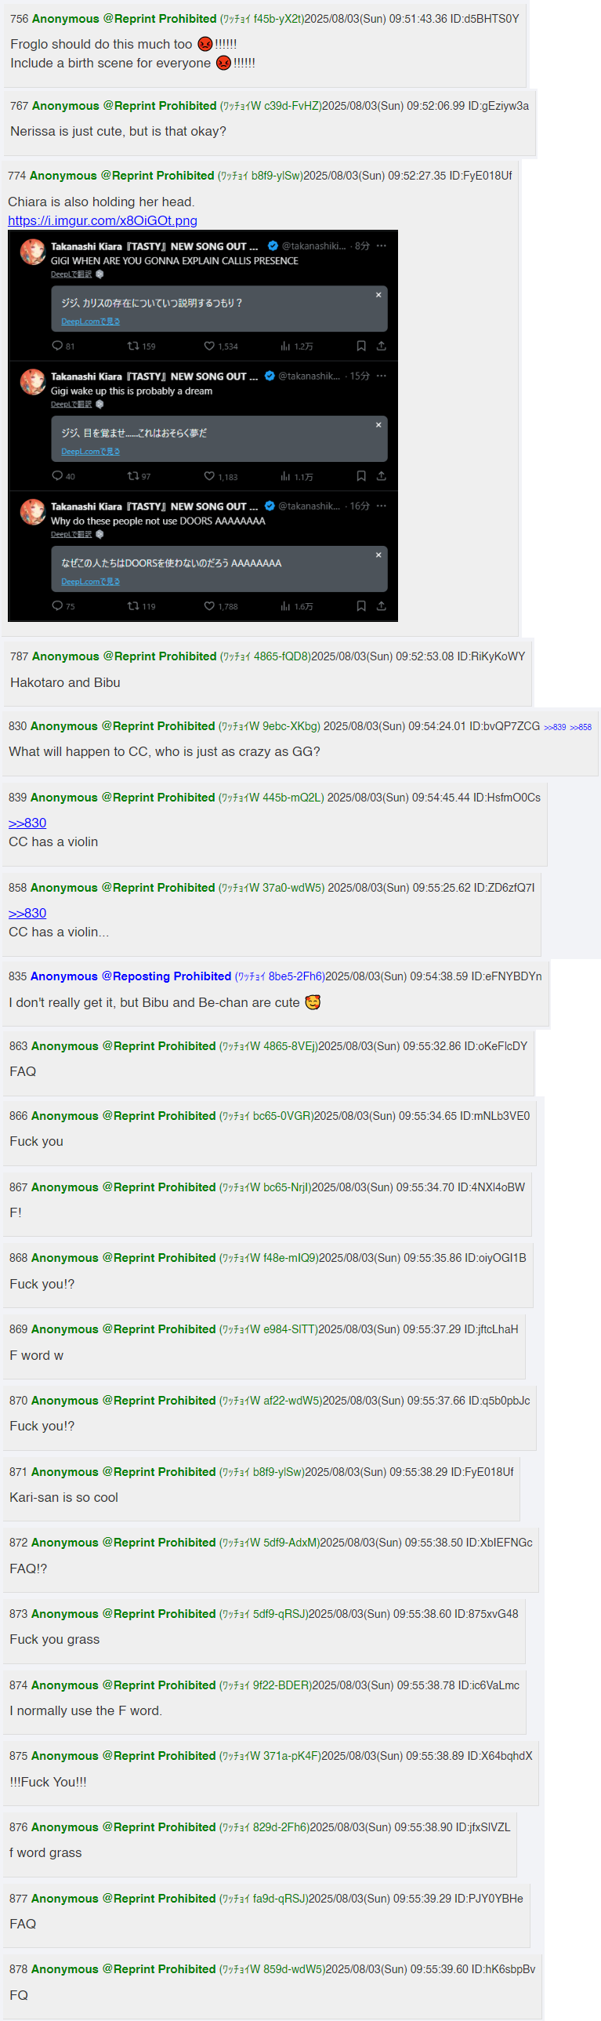Open the >>839 backlink on post 830
The width and height of the screenshot is (601, 2021).
(555, 727)
